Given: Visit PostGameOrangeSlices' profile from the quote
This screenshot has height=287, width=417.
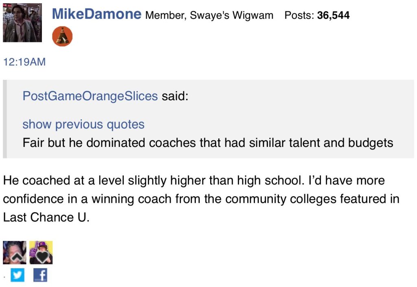Looking at the screenshot, I should pos(90,96).
